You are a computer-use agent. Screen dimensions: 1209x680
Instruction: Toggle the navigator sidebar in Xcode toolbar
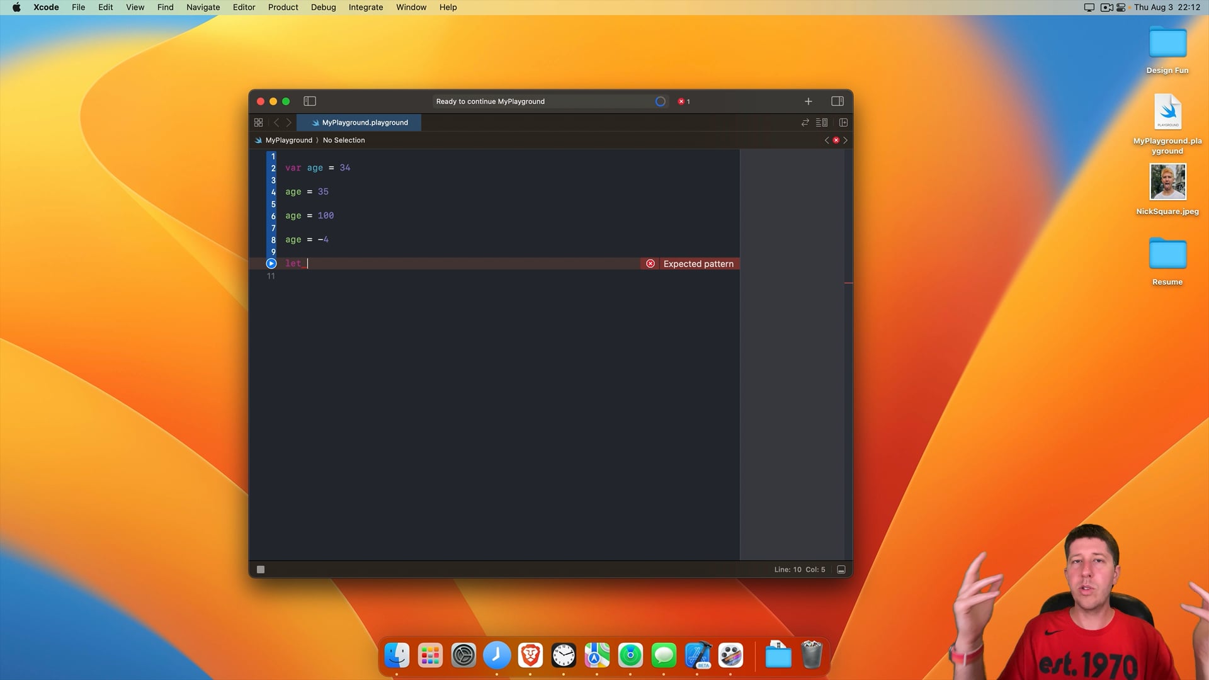pos(309,101)
